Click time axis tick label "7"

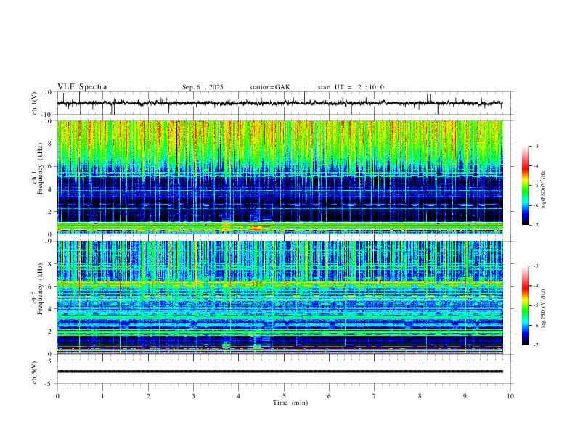pos(375,396)
